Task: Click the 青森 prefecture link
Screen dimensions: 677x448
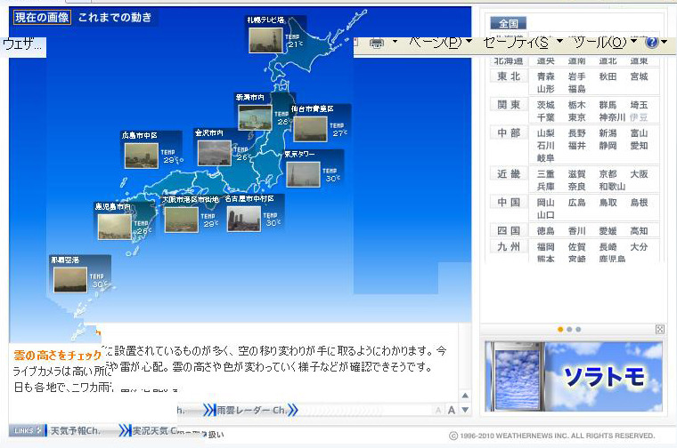Action: [x=546, y=76]
